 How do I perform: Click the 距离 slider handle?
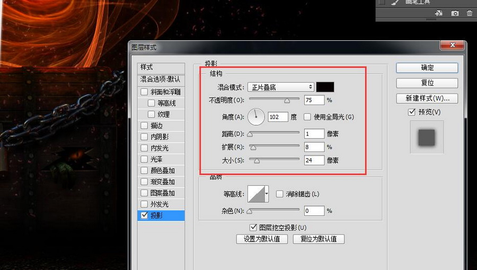click(x=250, y=134)
